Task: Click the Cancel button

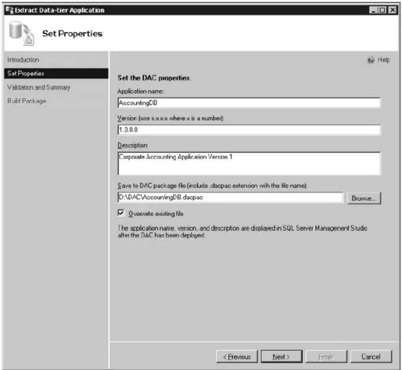Action: point(371,357)
